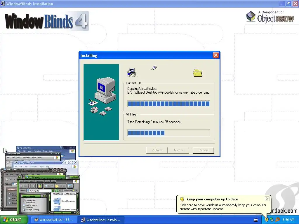This screenshot has height=224, width=299.
Task: Click the on-screen keyboard tray icon
Action: tap(256, 220)
